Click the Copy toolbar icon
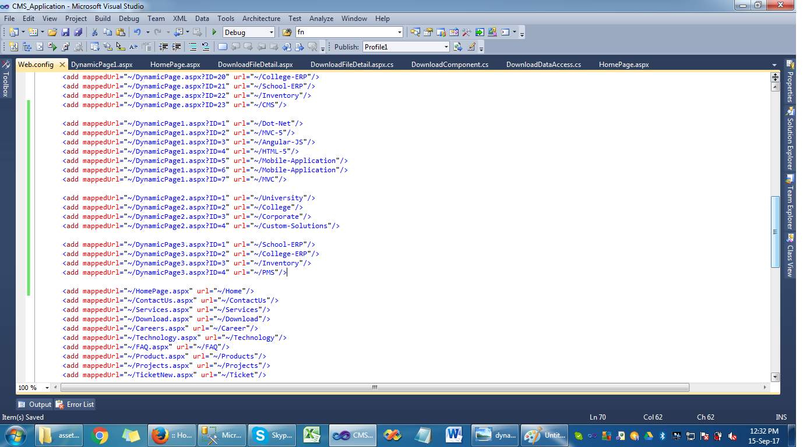Viewport: 810px width, 447px height. pos(108,33)
